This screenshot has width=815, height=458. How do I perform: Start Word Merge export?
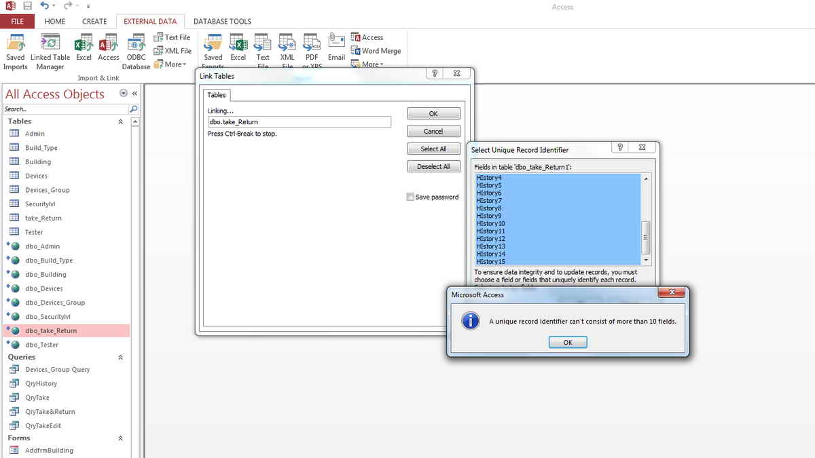click(376, 51)
